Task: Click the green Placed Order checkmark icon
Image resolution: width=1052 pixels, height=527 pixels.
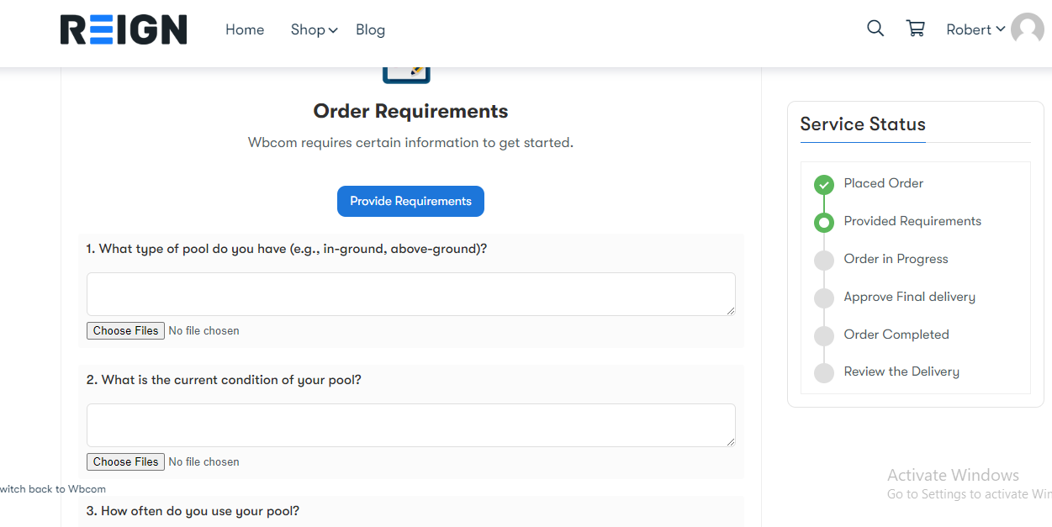Action: coord(824,184)
